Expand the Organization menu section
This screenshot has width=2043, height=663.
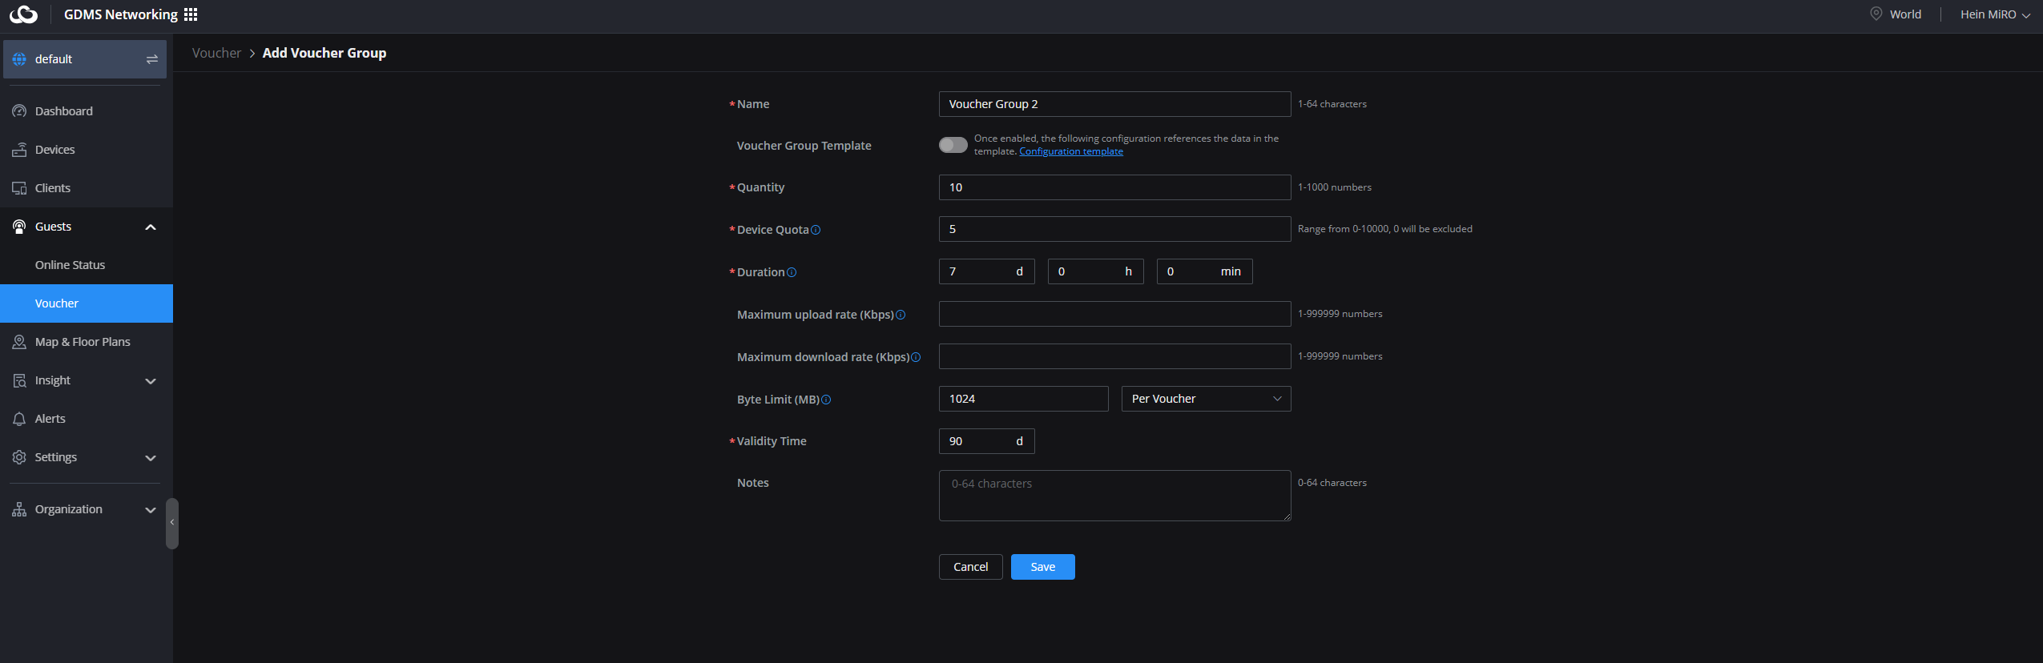pyautogui.click(x=86, y=509)
